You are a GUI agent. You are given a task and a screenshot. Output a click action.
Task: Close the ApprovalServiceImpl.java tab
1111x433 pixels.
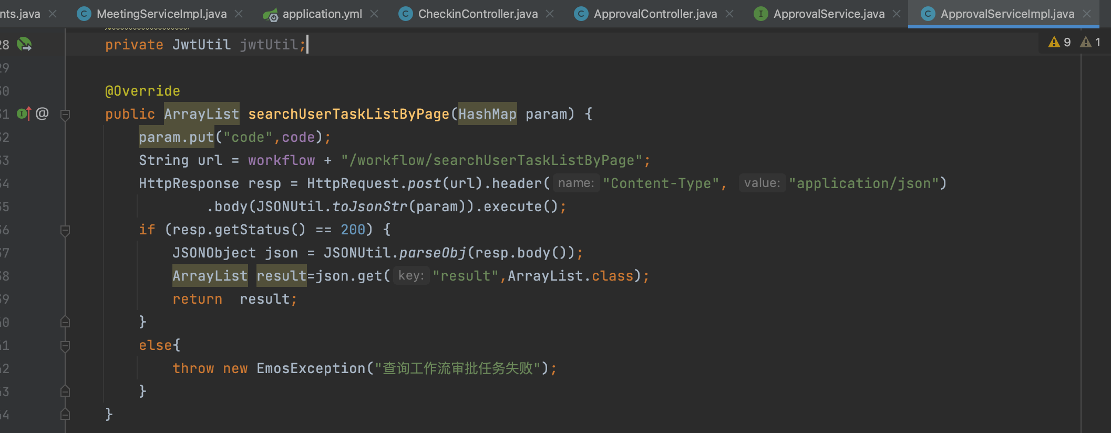1087,14
